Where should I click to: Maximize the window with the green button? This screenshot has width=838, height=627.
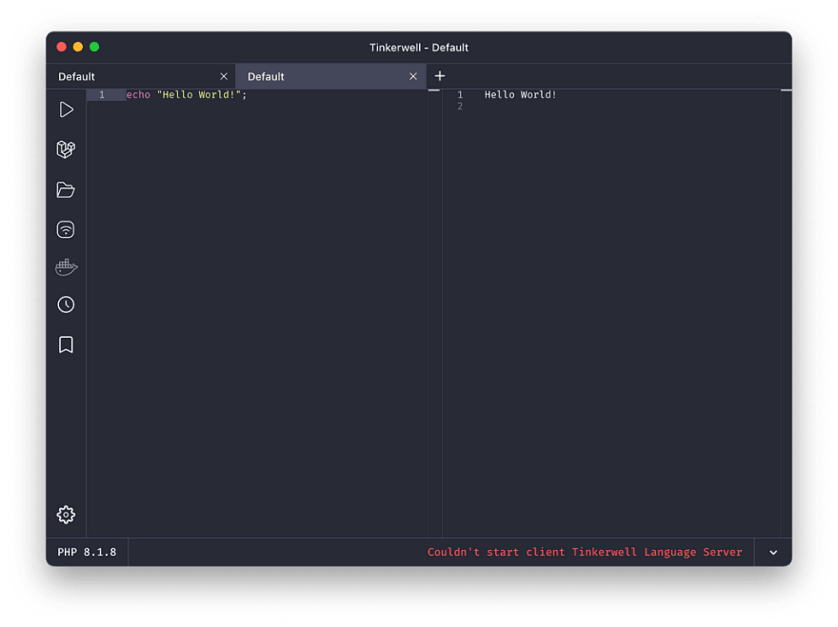[94, 47]
